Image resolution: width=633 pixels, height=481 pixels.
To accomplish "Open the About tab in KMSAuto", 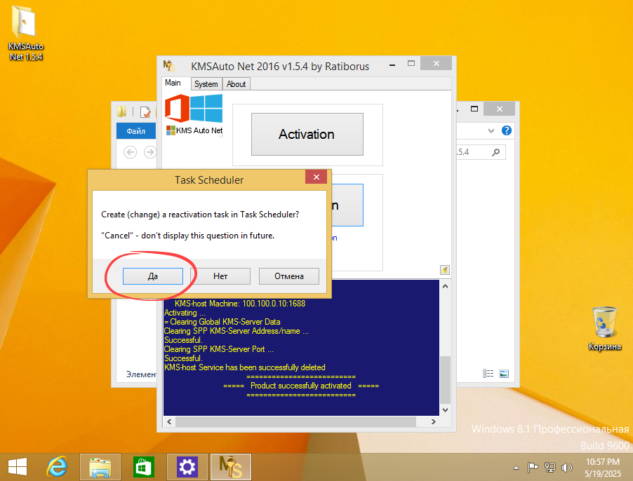I will [236, 83].
